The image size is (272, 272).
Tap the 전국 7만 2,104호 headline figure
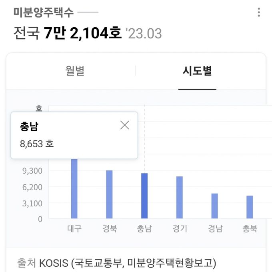pyautogui.click(x=68, y=33)
